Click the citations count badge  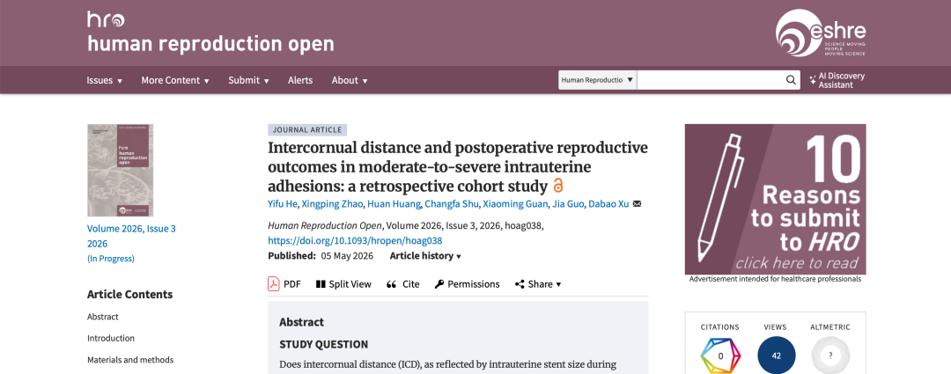pyautogui.click(x=720, y=356)
